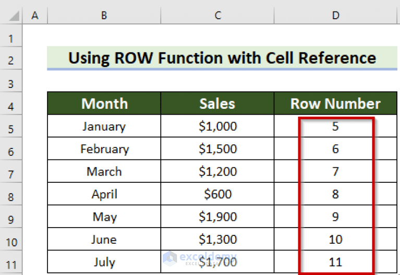Screen dimensions: 400x275
Task: Select row 9 header
Action: pos(11,216)
